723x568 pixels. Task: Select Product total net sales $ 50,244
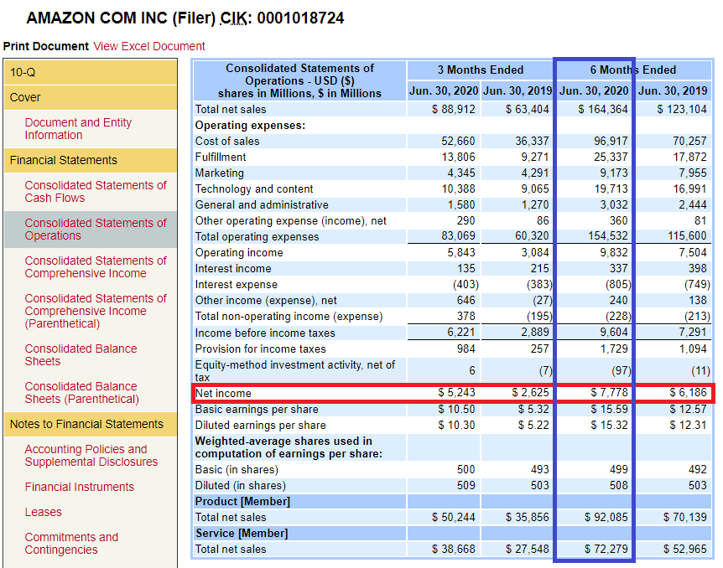[453, 517]
